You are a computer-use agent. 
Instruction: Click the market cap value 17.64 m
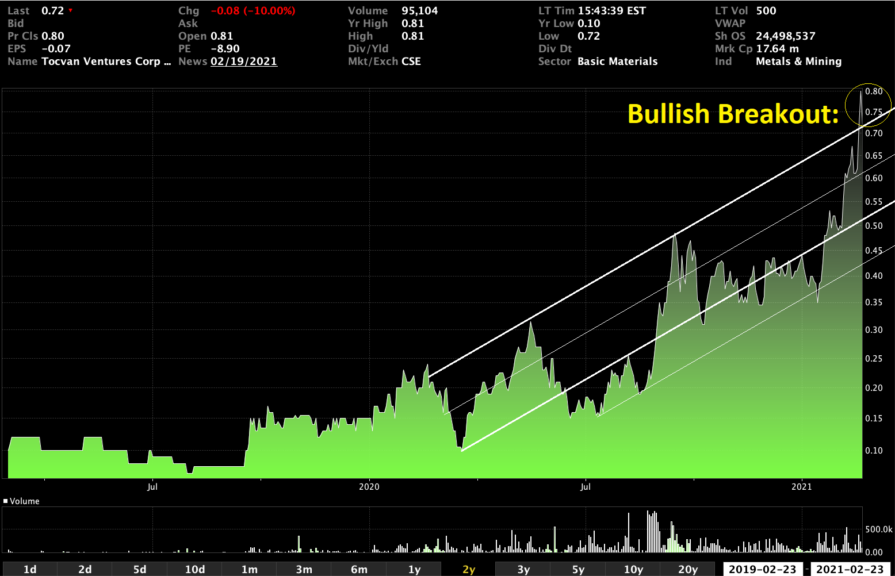click(x=777, y=49)
